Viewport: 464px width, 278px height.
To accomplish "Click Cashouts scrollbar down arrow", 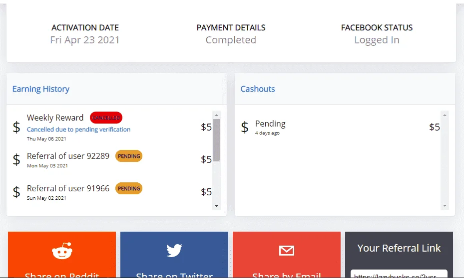I will 445,206.
